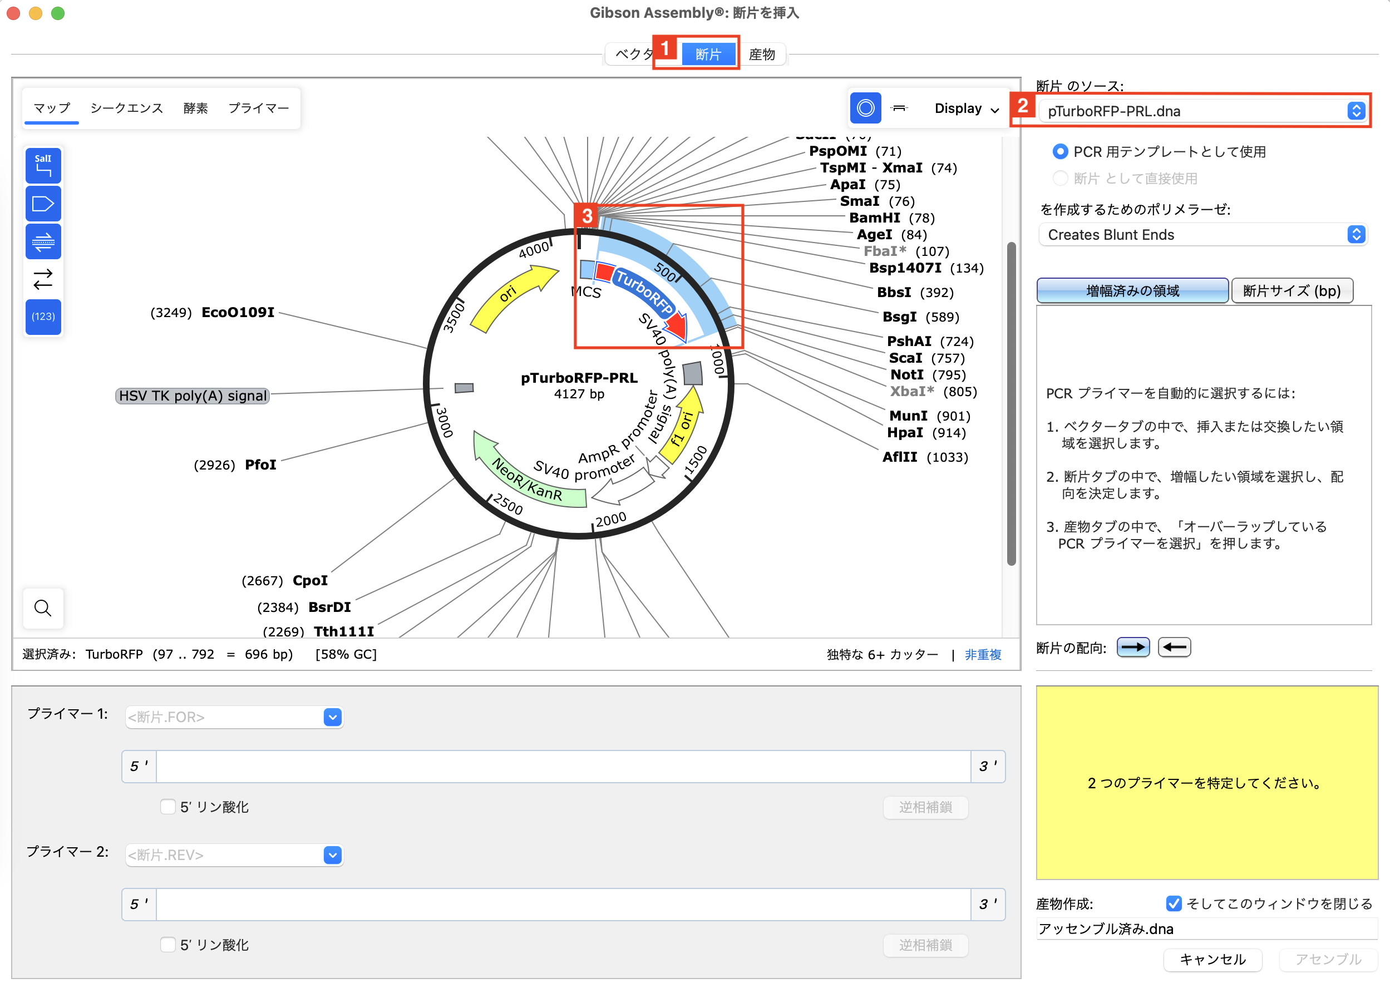Switch to linear map view icon

898,108
